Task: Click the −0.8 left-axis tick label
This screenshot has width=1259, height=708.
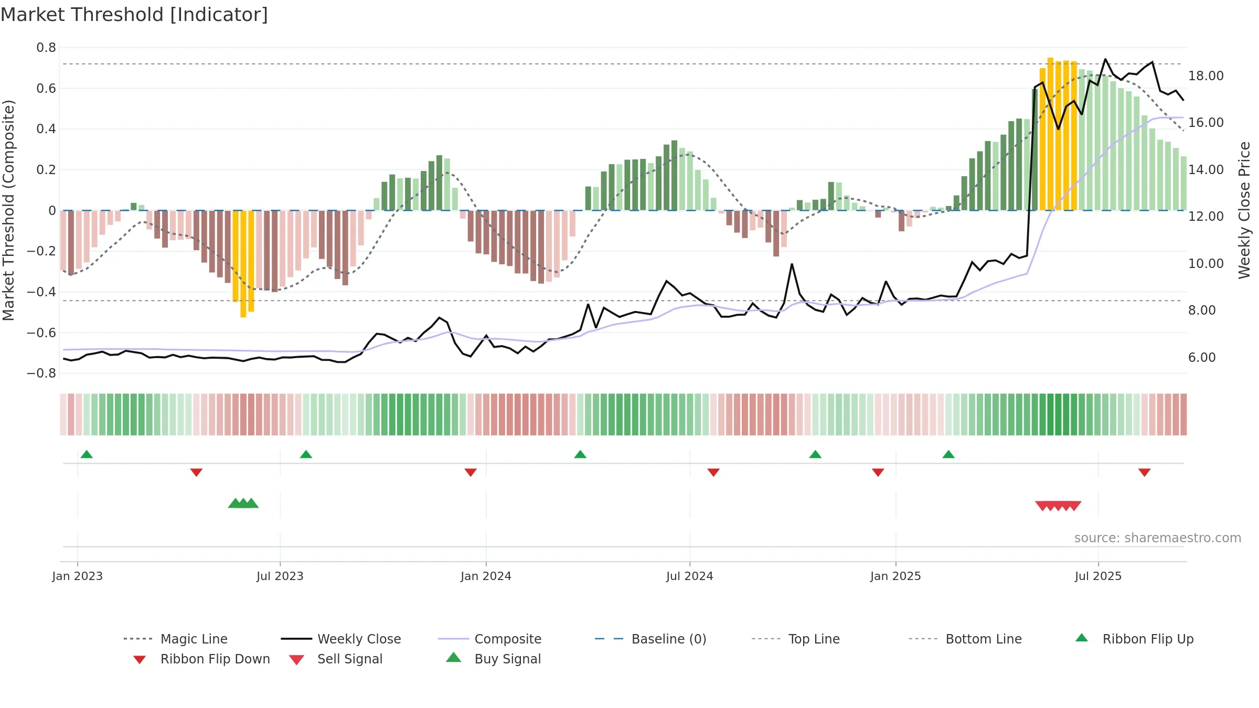Action: (x=41, y=373)
